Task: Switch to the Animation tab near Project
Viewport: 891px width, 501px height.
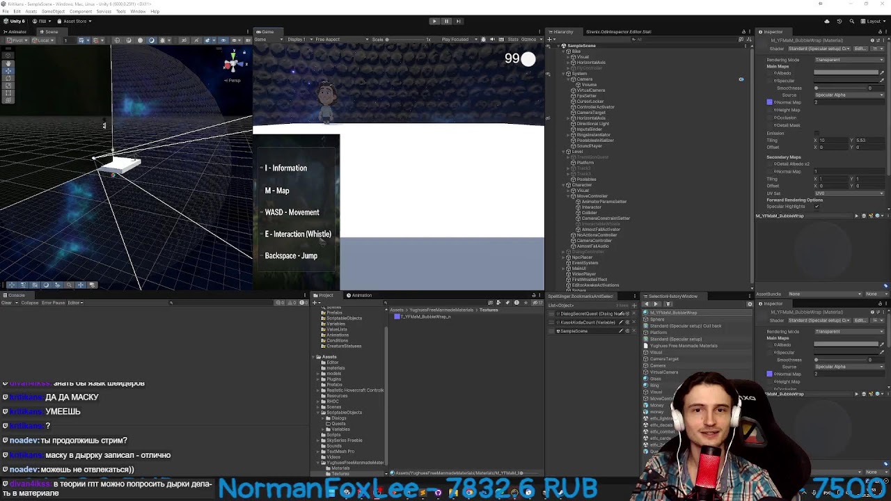Action: click(359, 296)
